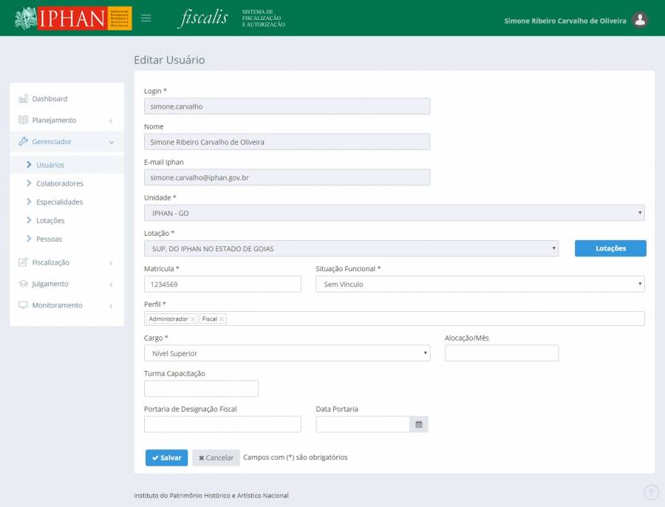Click the Cancelar button

point(216,457)
